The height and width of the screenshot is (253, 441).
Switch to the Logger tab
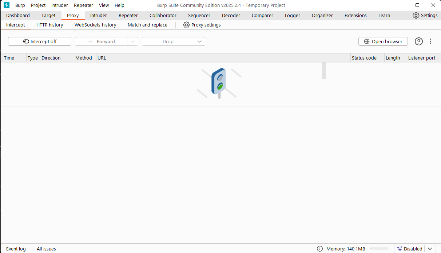tap(293, 15)
